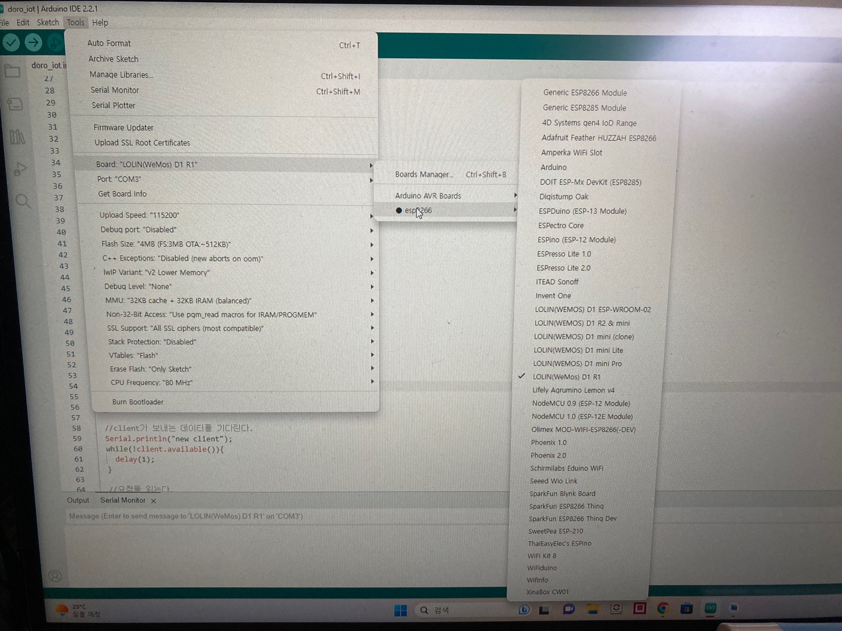
Task: Click the Arduino IDE taskbar icon
Action: [x=710, y=608]
